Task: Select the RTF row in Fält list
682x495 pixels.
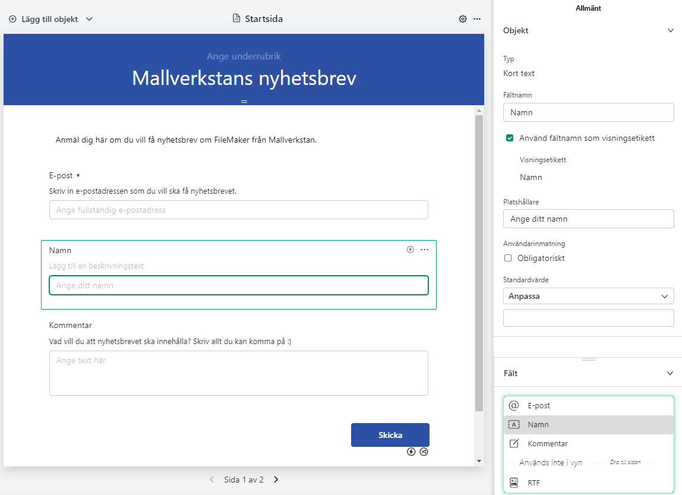Action: point(589,483)
